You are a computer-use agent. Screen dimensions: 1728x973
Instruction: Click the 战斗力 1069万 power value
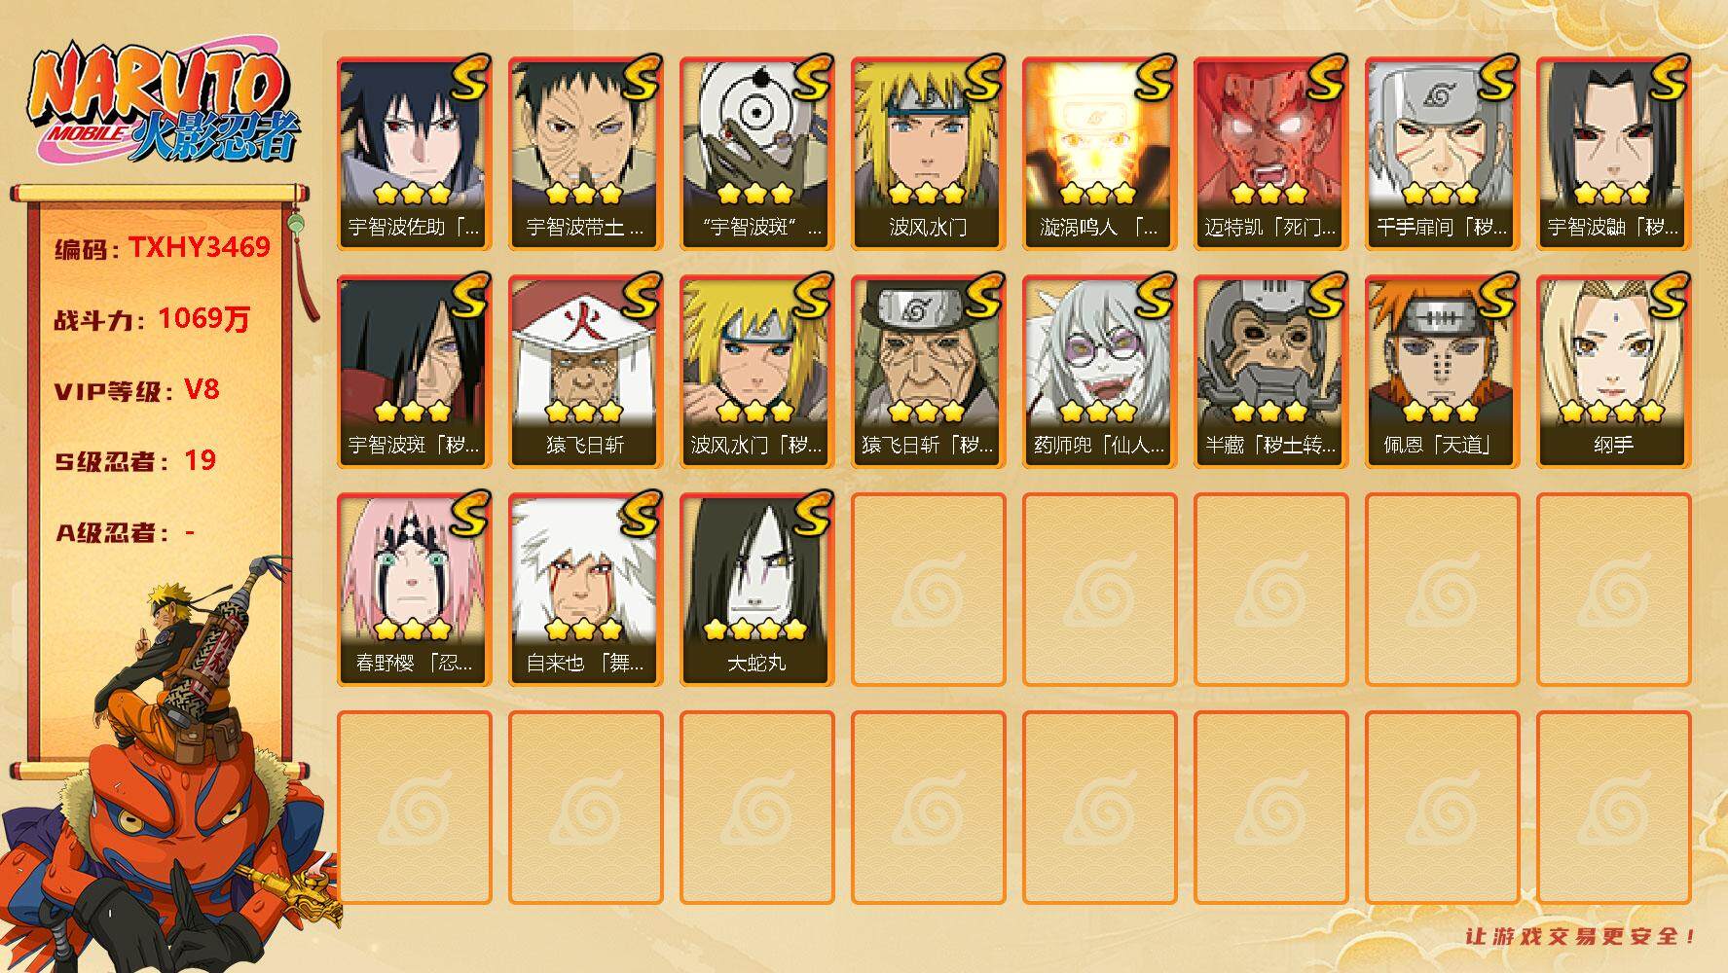[x=204, y=318]
